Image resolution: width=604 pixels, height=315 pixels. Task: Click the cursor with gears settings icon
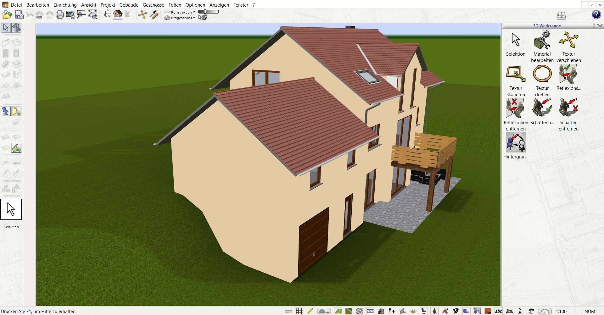coord(203,17)
